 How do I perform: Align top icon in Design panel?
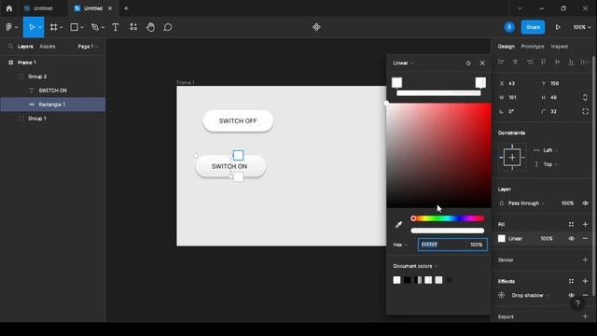click(x=543, y=62)
